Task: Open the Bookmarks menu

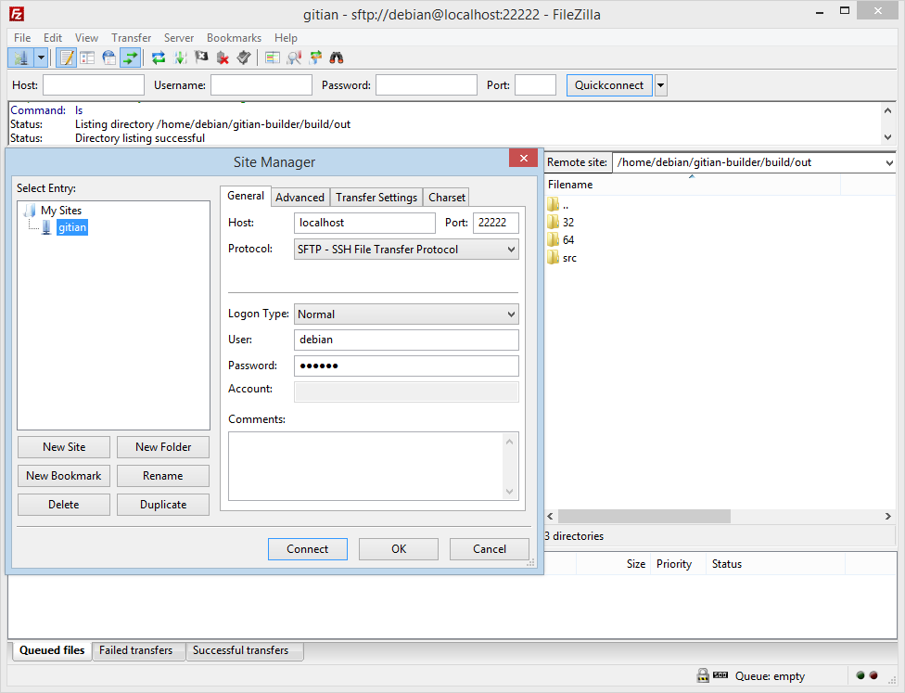Action: coord(234,37)
